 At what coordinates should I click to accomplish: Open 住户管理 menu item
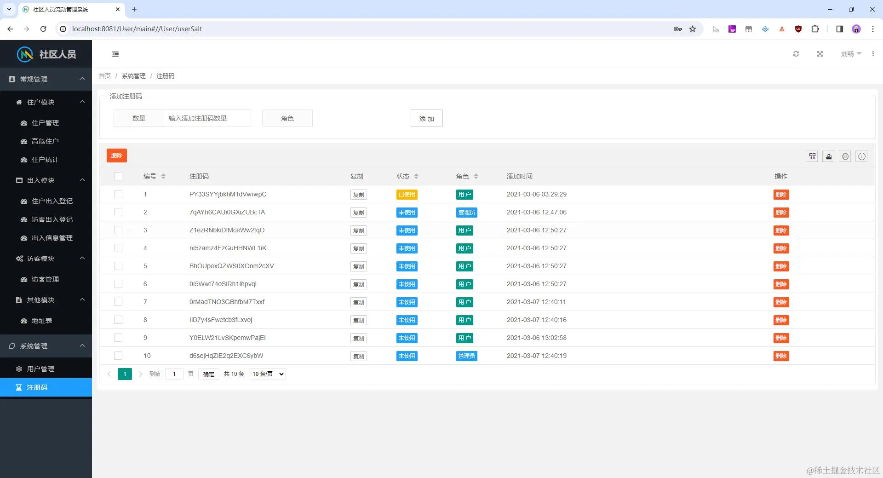pyautogui.click(x=46, y=123)
